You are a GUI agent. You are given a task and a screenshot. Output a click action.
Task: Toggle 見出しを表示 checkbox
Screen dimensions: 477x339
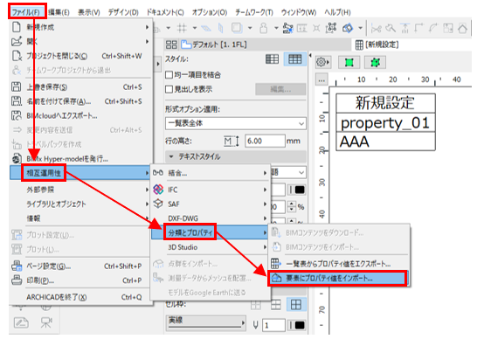[x=169, y=89]
